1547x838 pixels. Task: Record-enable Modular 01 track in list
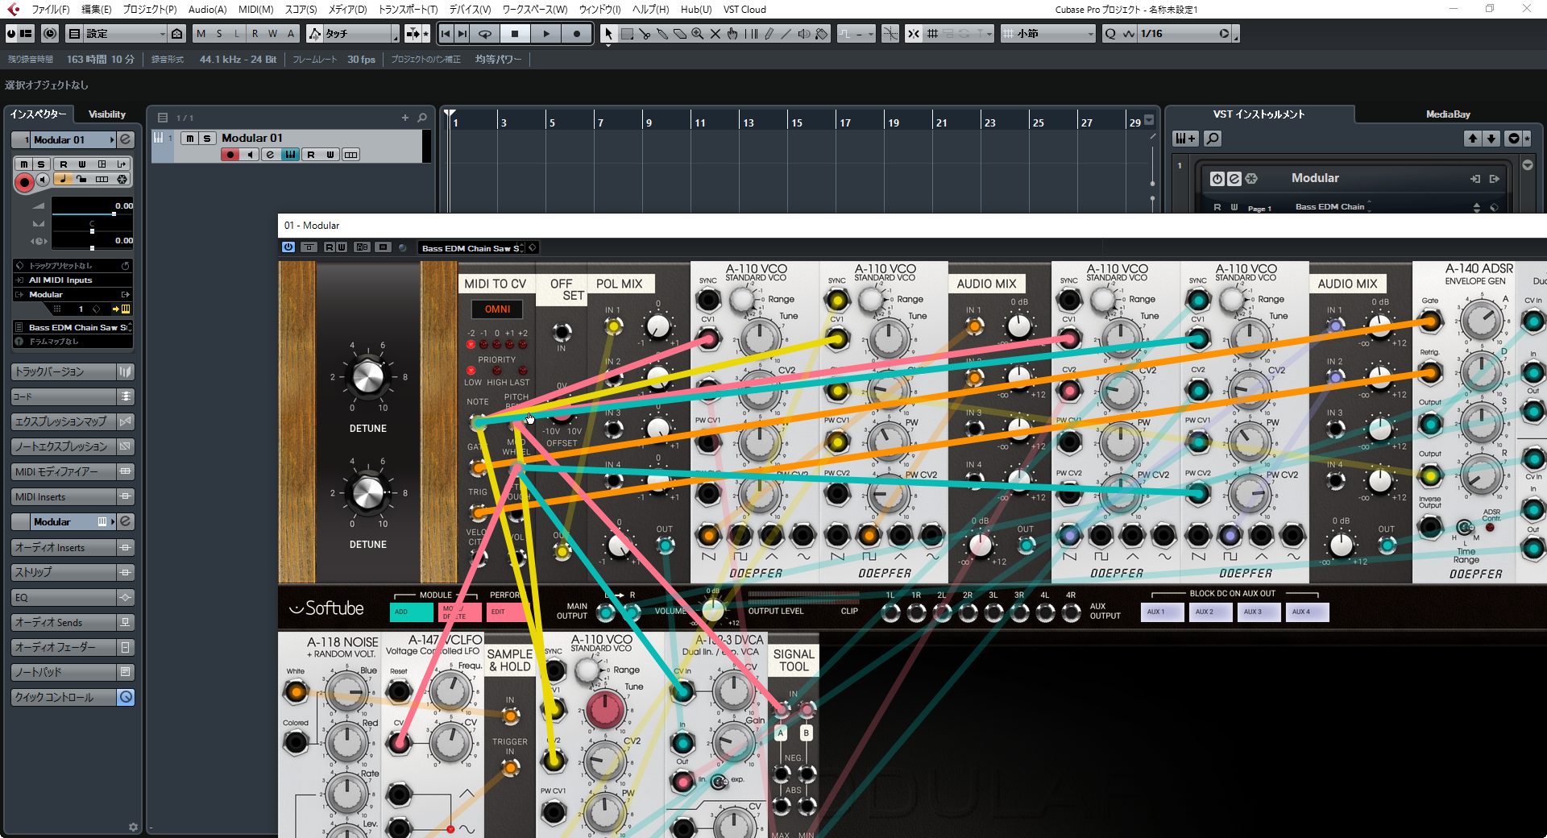(230, 155)
